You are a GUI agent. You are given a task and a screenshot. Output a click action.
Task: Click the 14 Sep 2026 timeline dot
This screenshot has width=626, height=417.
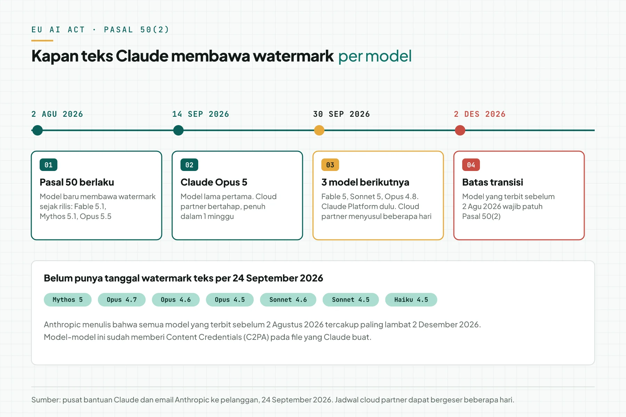[x=178, y=130]
